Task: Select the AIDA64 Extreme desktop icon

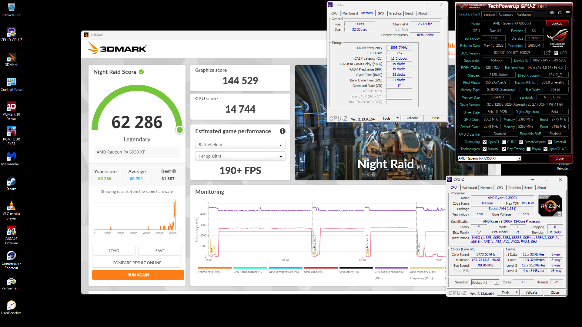Action: click(x=11, y=235)
